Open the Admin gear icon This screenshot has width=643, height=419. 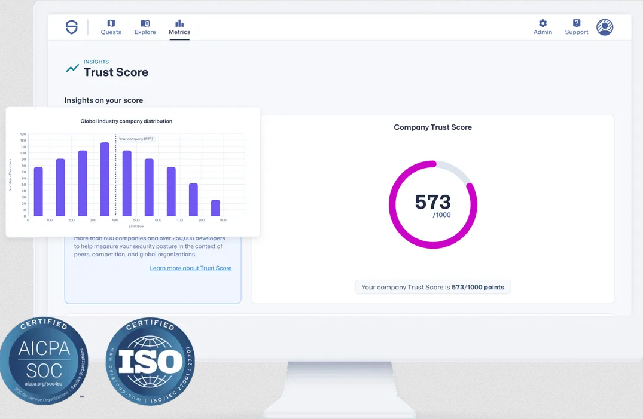(543, 23)
